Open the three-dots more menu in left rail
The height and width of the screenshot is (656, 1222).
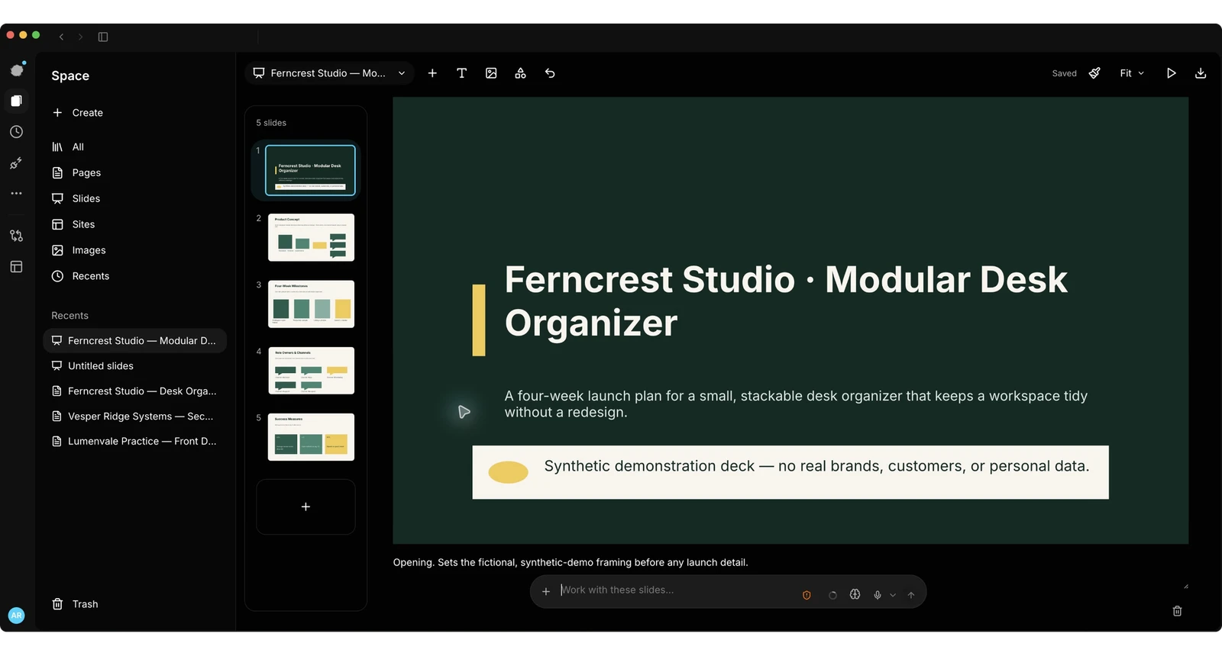16,194
